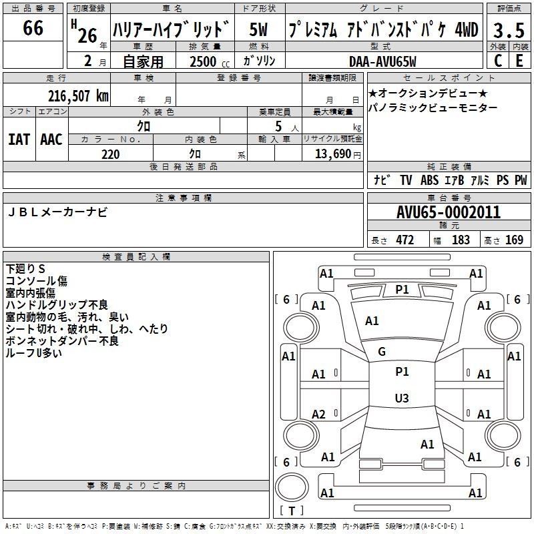Select the note JBLメーカーナビ
534x534 pixels.
coord(57,212)
